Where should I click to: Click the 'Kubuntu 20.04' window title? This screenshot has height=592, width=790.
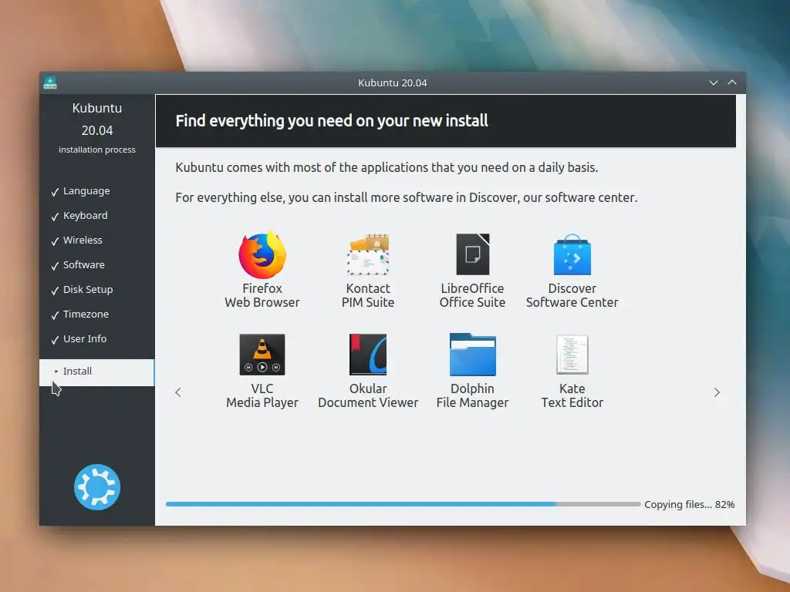click(393, 82)
